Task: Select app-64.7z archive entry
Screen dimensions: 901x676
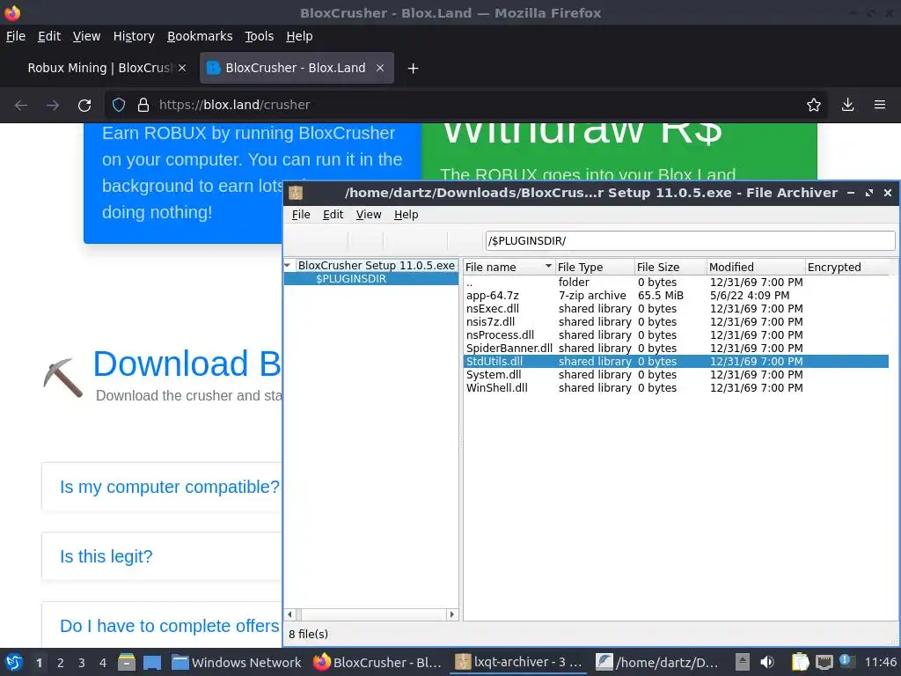Action: (676, 296)
